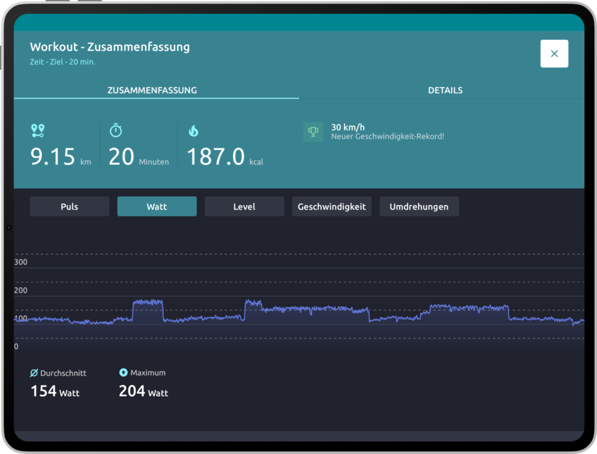This screenshot has width=597, height=454.
Task: Switch chart to Geschwindigkeit
Action: 332,206
